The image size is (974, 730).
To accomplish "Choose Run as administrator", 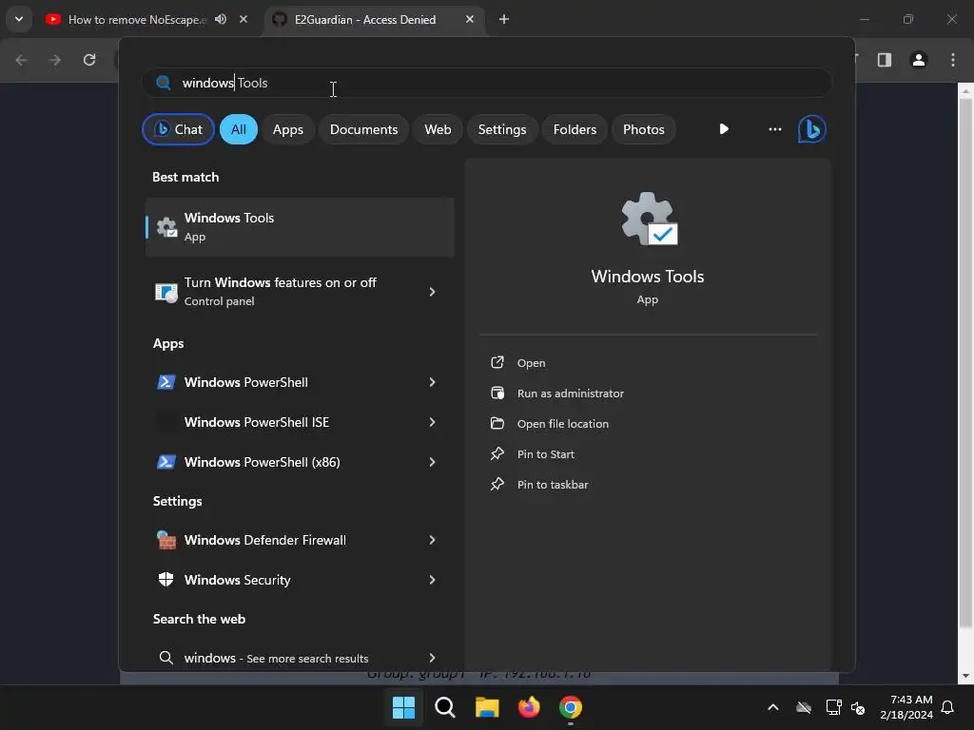I will tap(571, 394).
